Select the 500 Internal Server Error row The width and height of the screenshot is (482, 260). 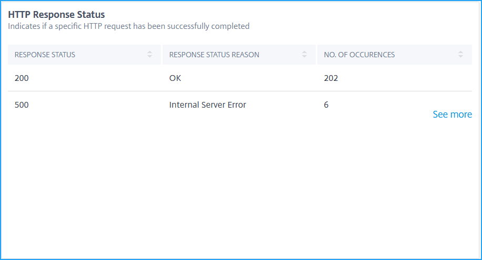point(240,105)
